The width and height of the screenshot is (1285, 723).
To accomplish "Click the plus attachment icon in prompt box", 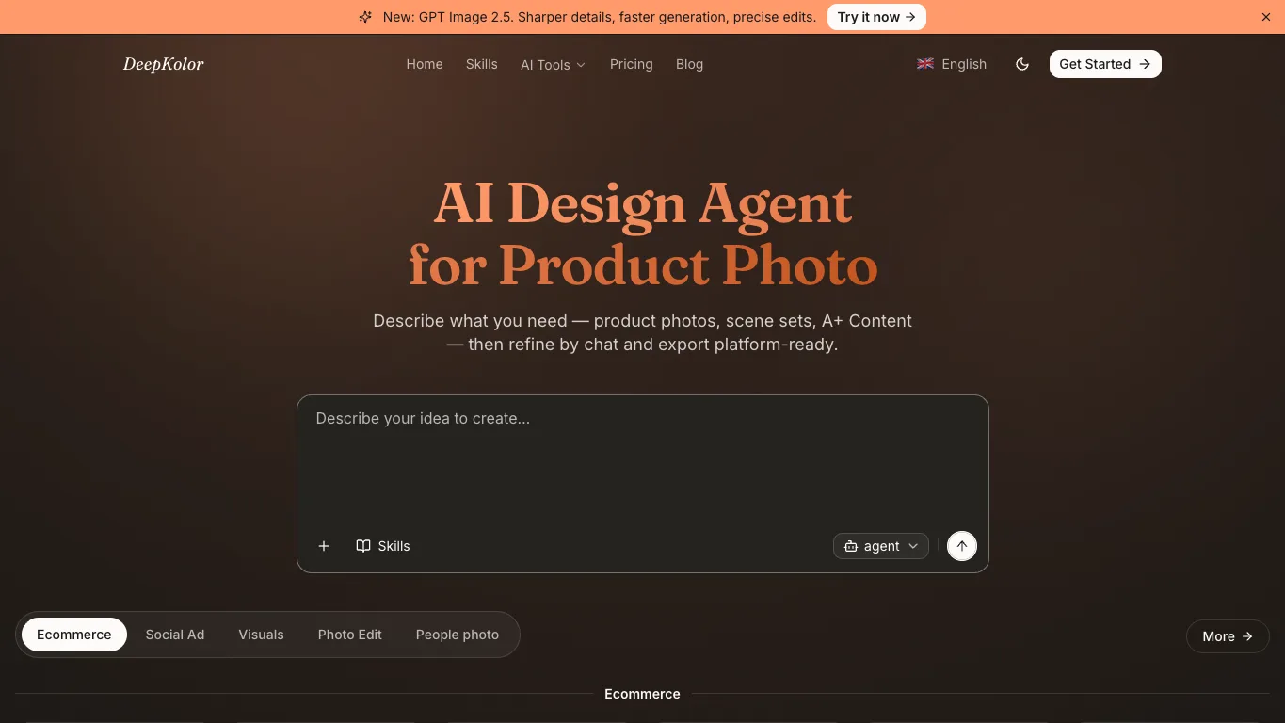I will pos(324,546).
